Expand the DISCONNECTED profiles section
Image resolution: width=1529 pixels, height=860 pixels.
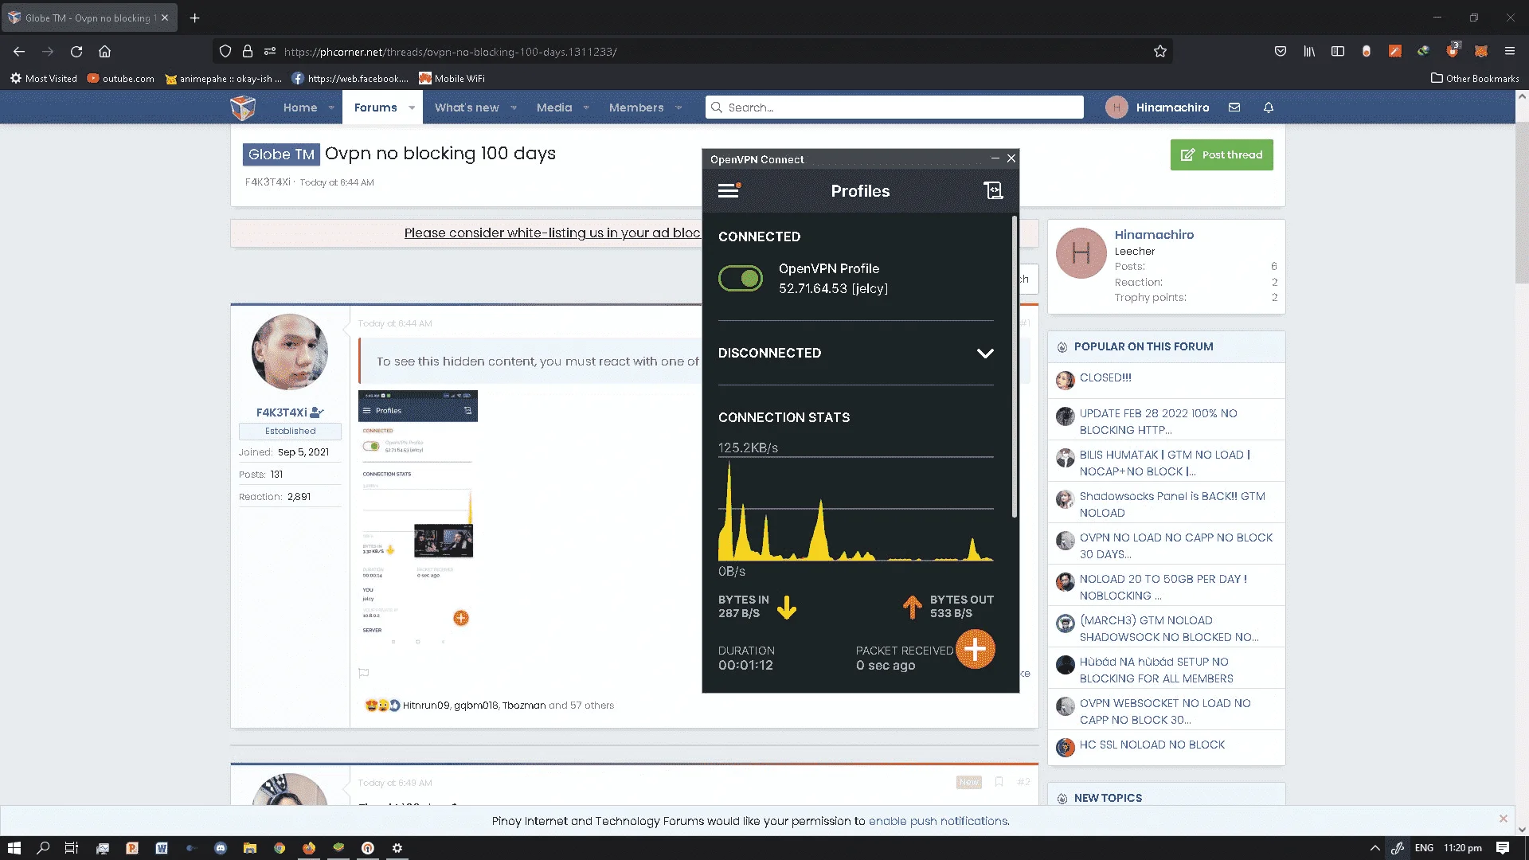[985, 354]
